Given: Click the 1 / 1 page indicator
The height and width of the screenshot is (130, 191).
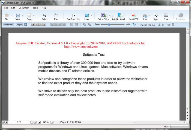Looking at the screenshot, I should click(19, 122).
